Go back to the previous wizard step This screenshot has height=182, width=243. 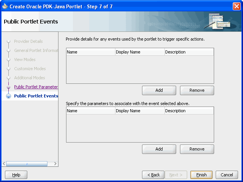(153, 175)
